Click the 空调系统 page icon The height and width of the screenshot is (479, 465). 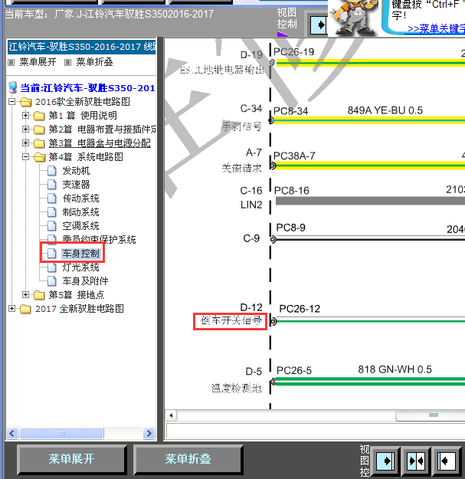pyautogui.click(x=52, y=226)
